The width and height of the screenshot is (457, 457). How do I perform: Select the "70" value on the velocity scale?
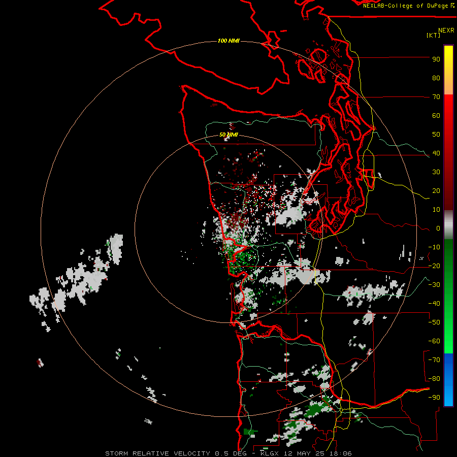click(436, 97)
